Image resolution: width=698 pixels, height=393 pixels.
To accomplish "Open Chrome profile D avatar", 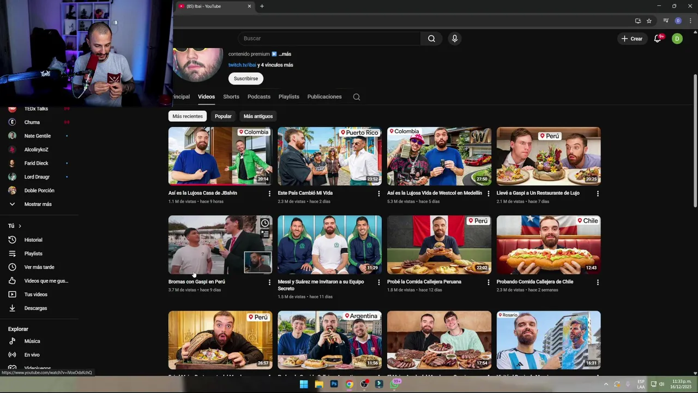I will point(678,21).
